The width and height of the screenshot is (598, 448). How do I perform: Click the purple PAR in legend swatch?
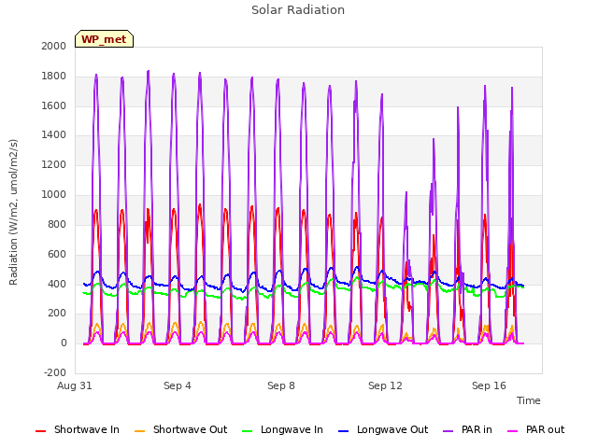[448, 431]
